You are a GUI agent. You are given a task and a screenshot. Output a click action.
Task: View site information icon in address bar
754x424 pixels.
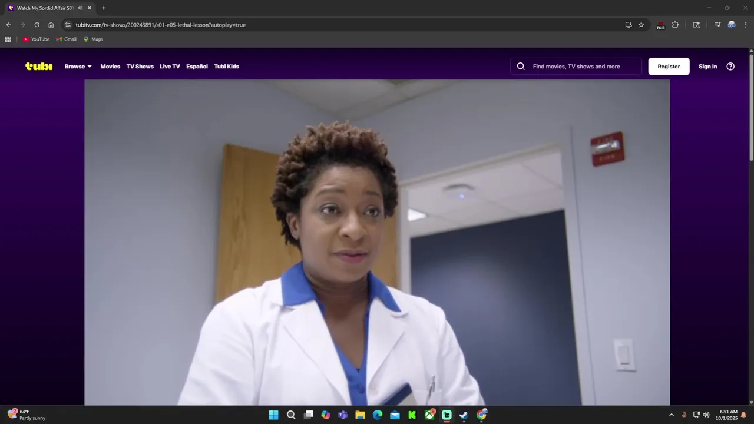(68, 25)
